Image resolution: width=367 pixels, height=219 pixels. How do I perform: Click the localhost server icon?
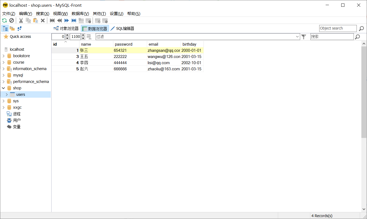click(6, 49)
